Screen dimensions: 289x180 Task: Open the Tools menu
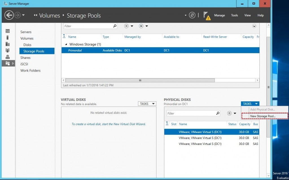(234, 16)
